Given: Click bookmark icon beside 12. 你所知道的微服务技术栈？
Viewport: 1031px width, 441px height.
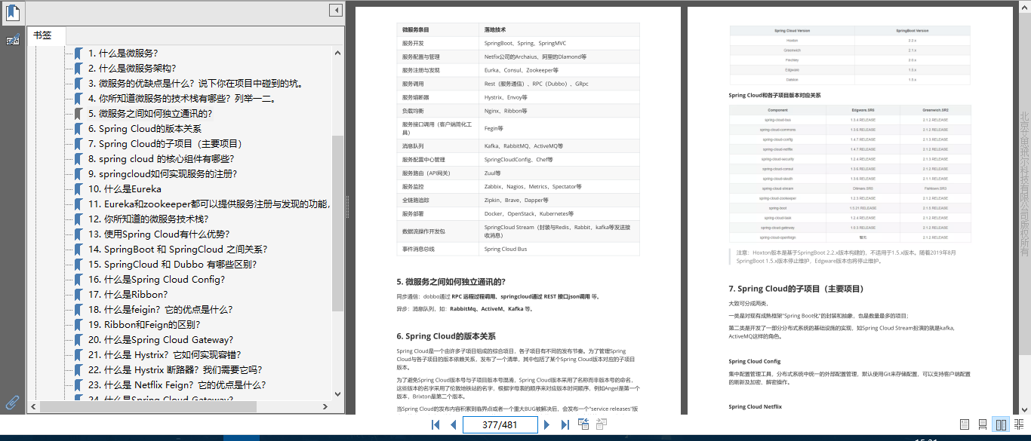Looking at the screenshot, I should point(78,219).
